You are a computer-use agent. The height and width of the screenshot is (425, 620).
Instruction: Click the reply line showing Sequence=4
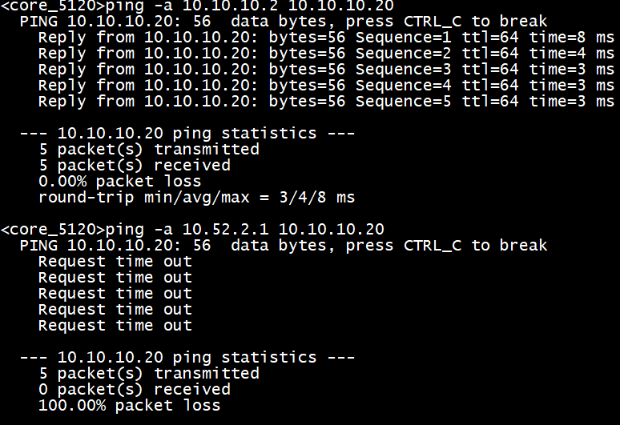(x=325, y=86)
